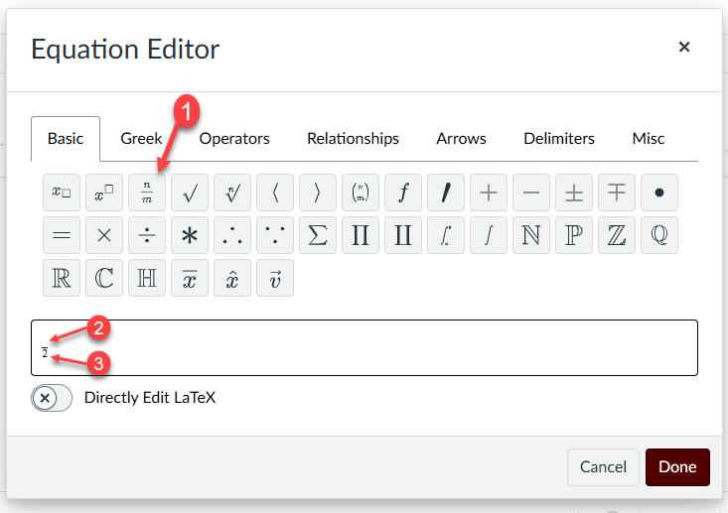
Task: Select the Basic tab
Action: point(66,139)
